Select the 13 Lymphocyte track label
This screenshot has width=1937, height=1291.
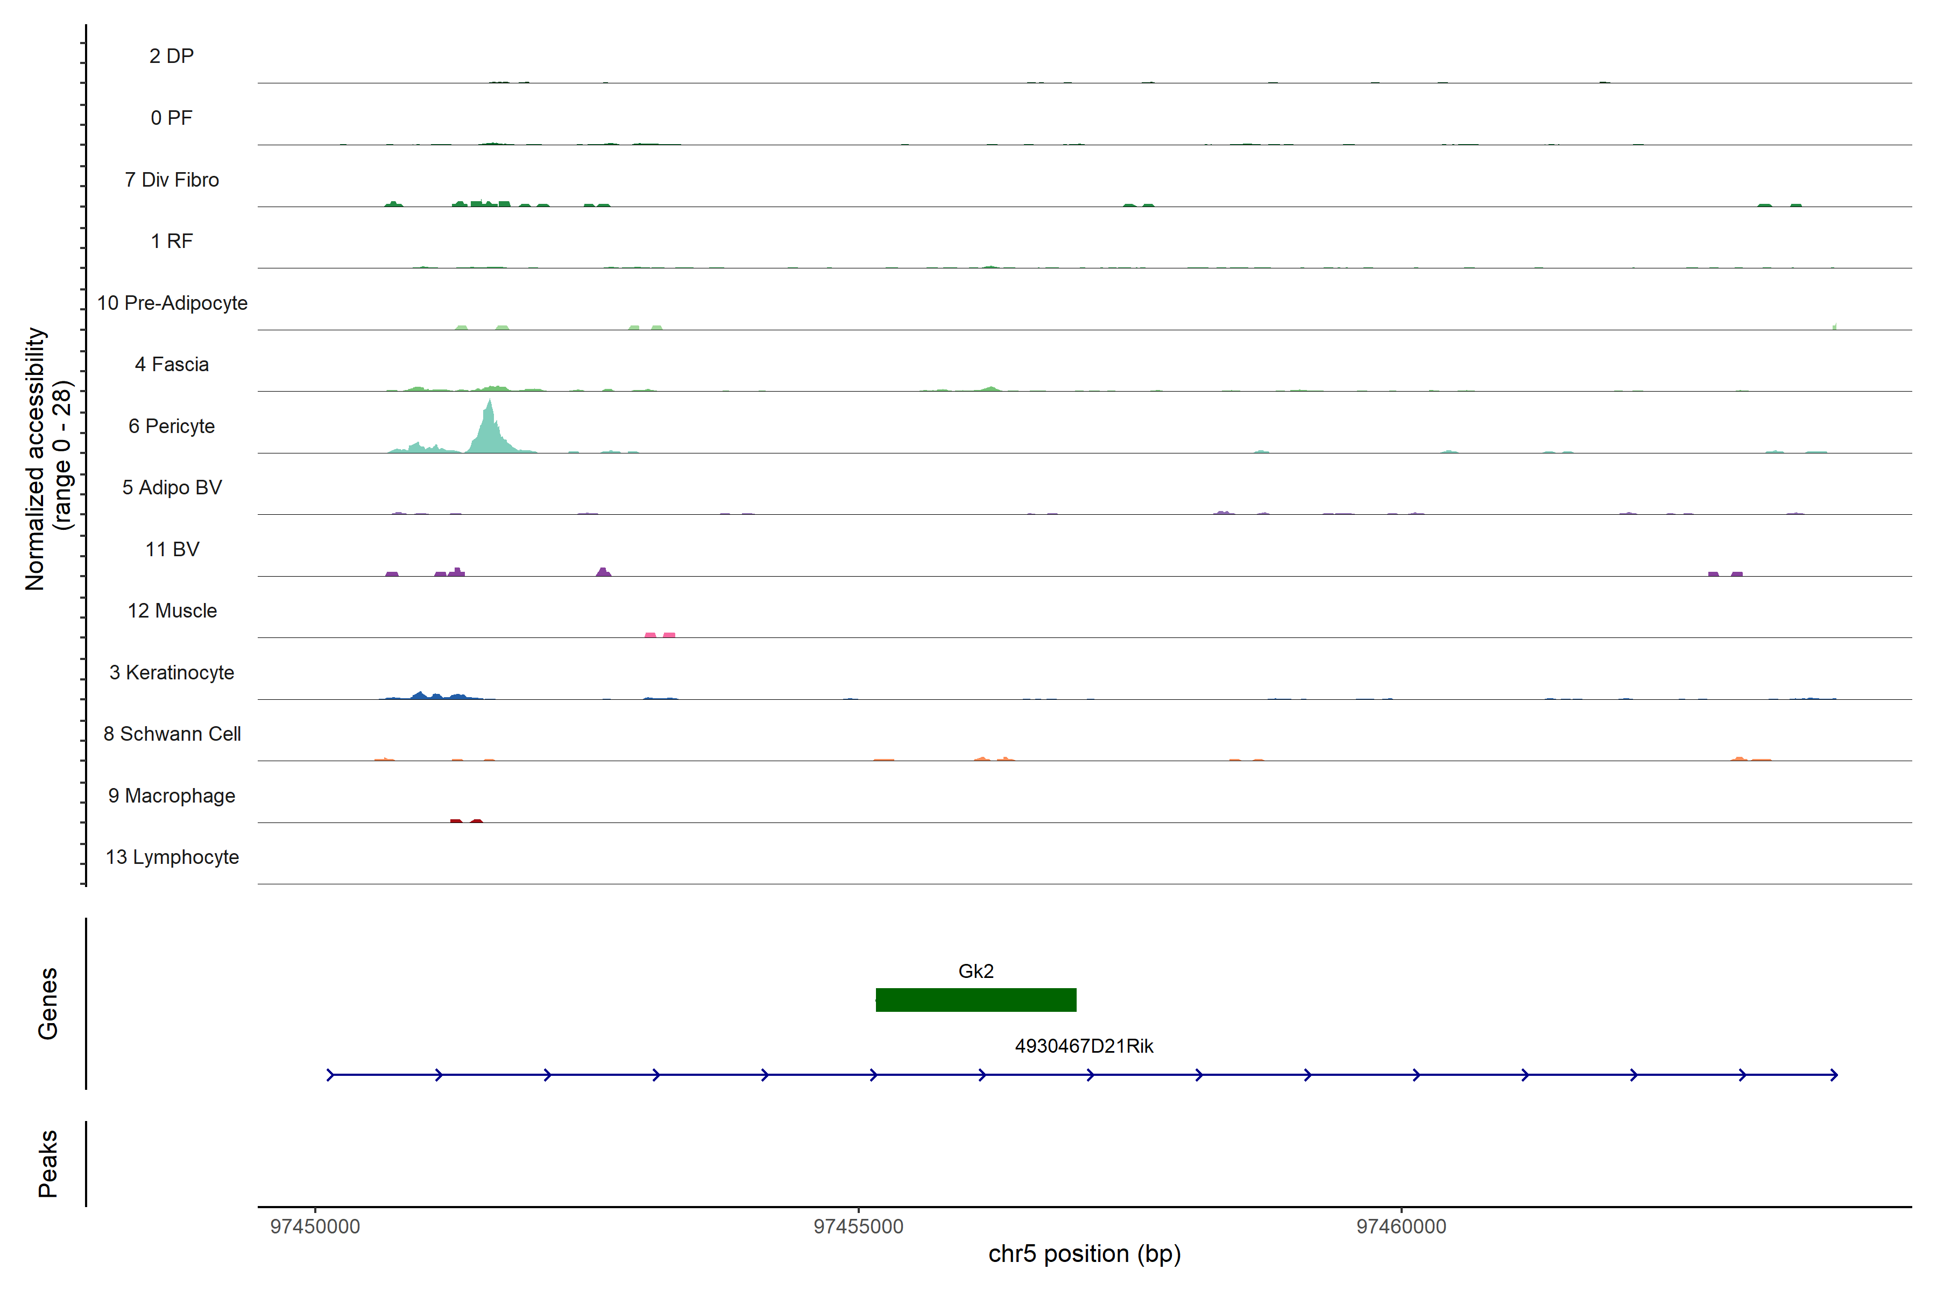pos(172,857)
